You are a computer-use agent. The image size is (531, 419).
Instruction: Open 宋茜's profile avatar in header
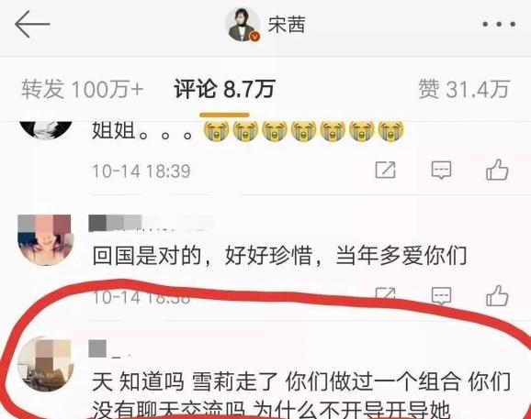pyautogui.click(x=243, y=25)
